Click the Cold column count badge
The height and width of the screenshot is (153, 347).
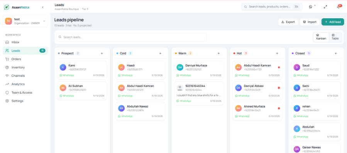point(130,53)
